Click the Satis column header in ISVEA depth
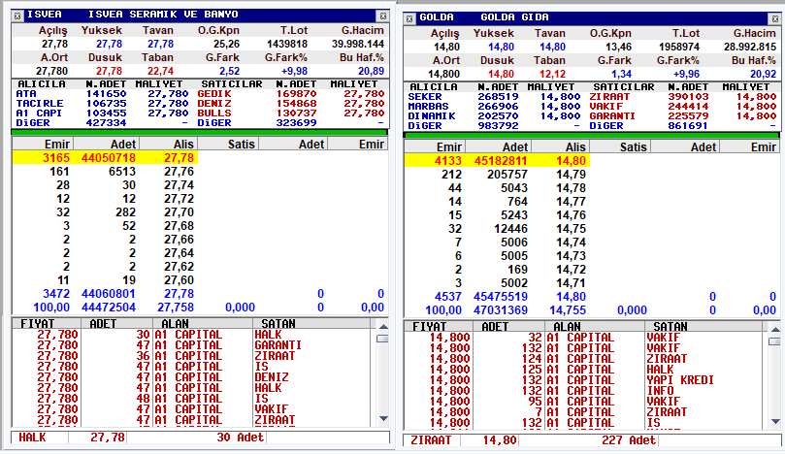Image resolution: width=785 pixels, height=454 pixels. click(228, 145)
